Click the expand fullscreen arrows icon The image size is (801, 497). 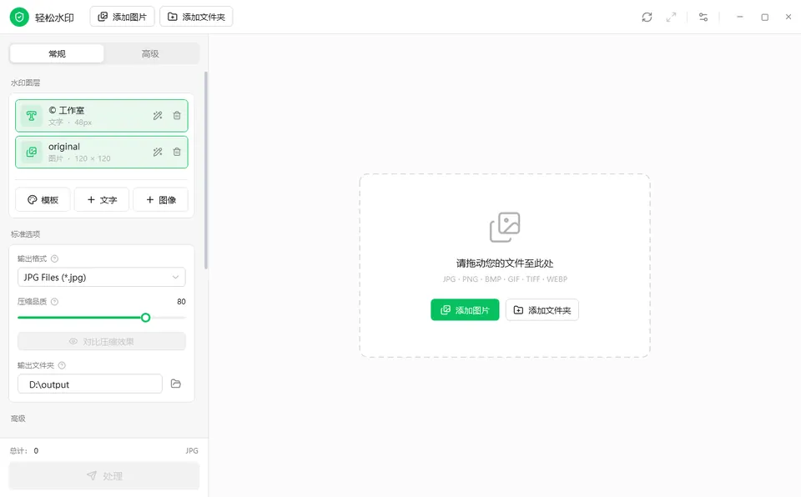[x=671, y=17]
